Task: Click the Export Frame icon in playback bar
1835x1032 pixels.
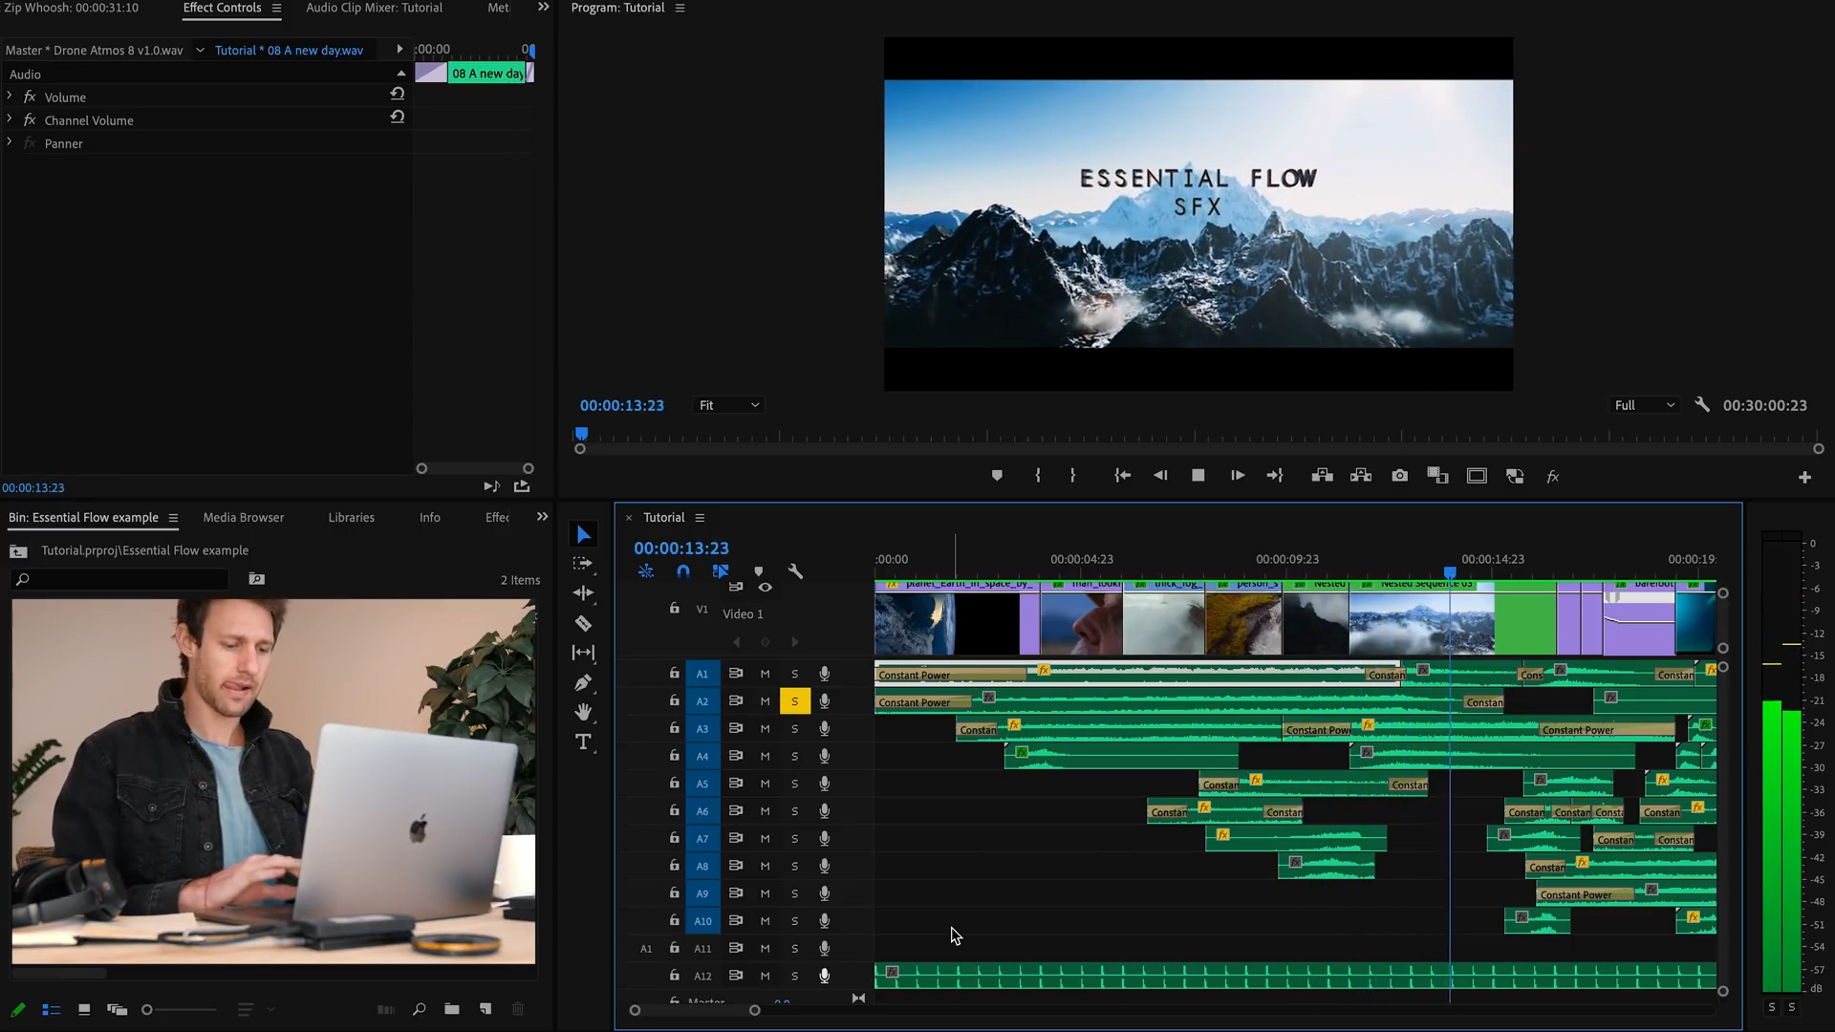Action: (1399, 476)
